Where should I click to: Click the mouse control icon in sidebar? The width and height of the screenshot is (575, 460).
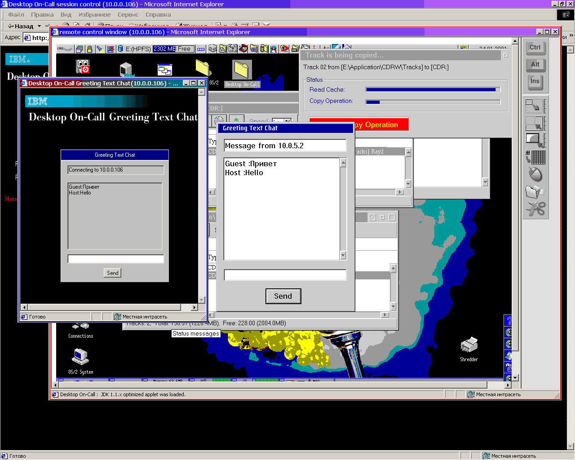535,174
